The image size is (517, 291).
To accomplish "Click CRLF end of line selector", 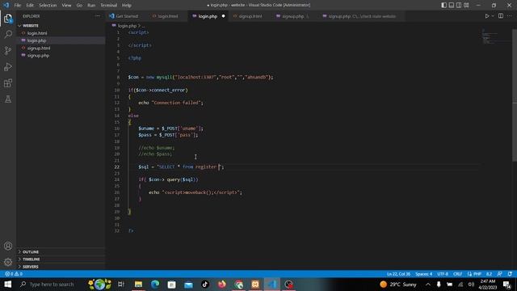I will 457,274.
